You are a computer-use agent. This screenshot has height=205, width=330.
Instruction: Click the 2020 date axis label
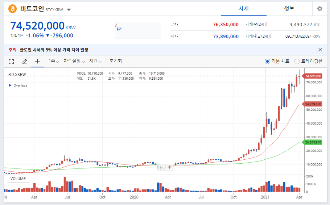(134, 197)
